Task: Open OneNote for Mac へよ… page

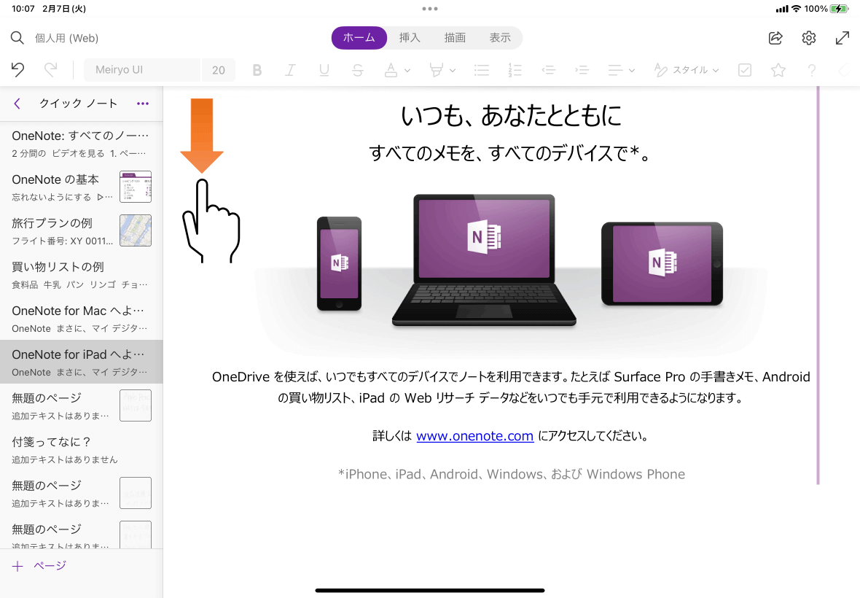Action: pos(81,318)
